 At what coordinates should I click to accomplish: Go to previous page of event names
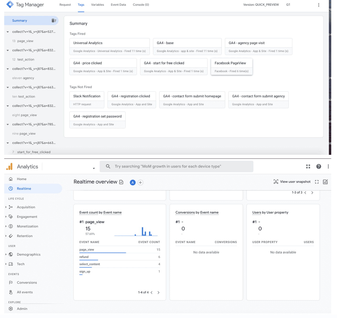point(151,293)
